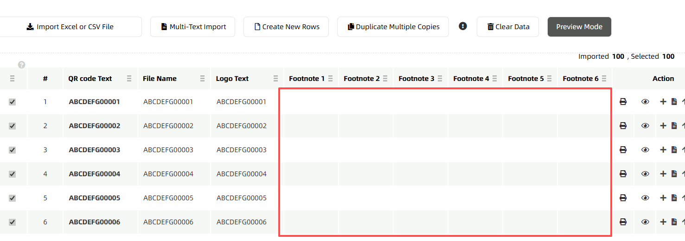Toggle the checkbox for row 4

(13, 174)
